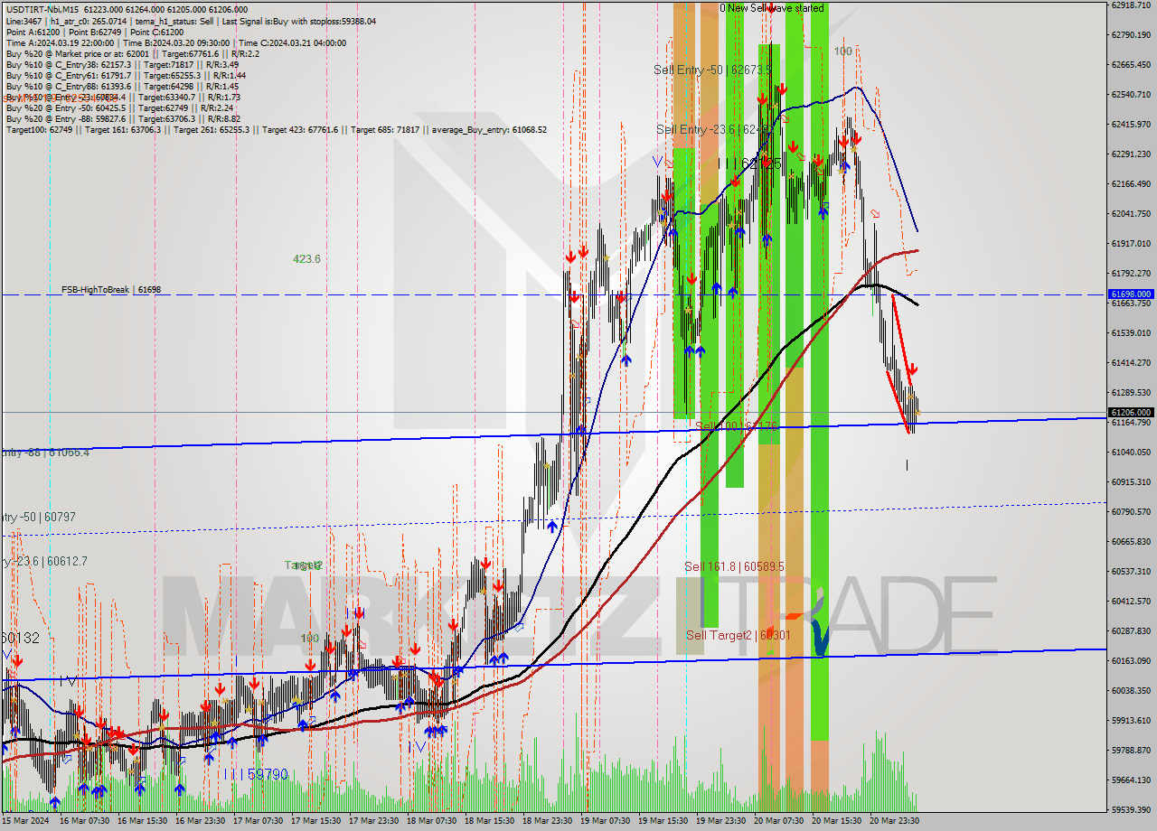
Task: Click price axis value 61414.270
Action: 1130,363
